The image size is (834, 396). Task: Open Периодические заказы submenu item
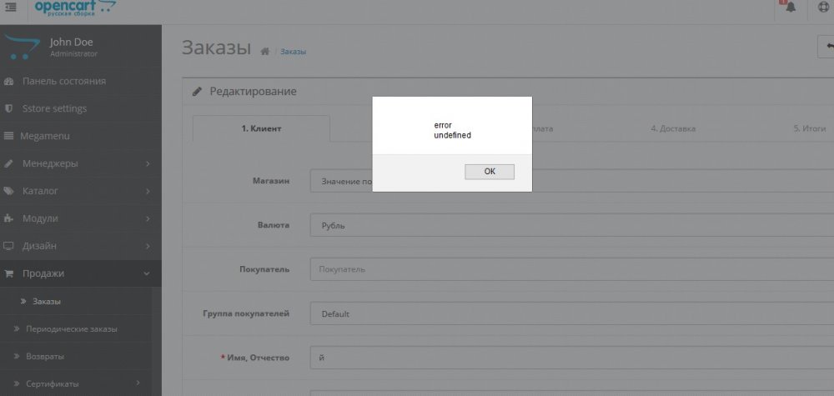click(x=72, y=329)
